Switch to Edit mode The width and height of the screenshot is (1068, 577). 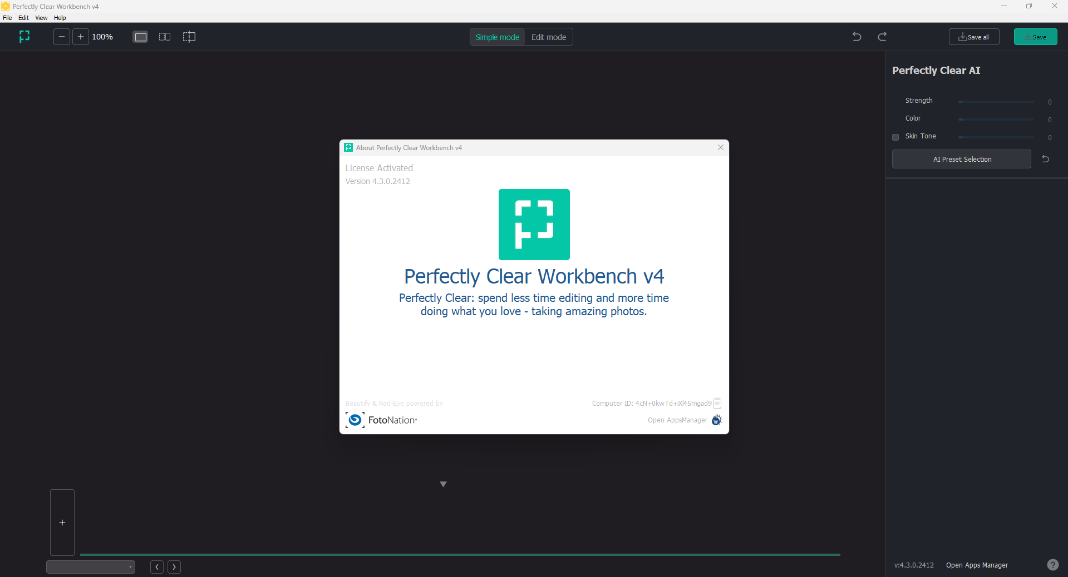[x=549, y=37]
